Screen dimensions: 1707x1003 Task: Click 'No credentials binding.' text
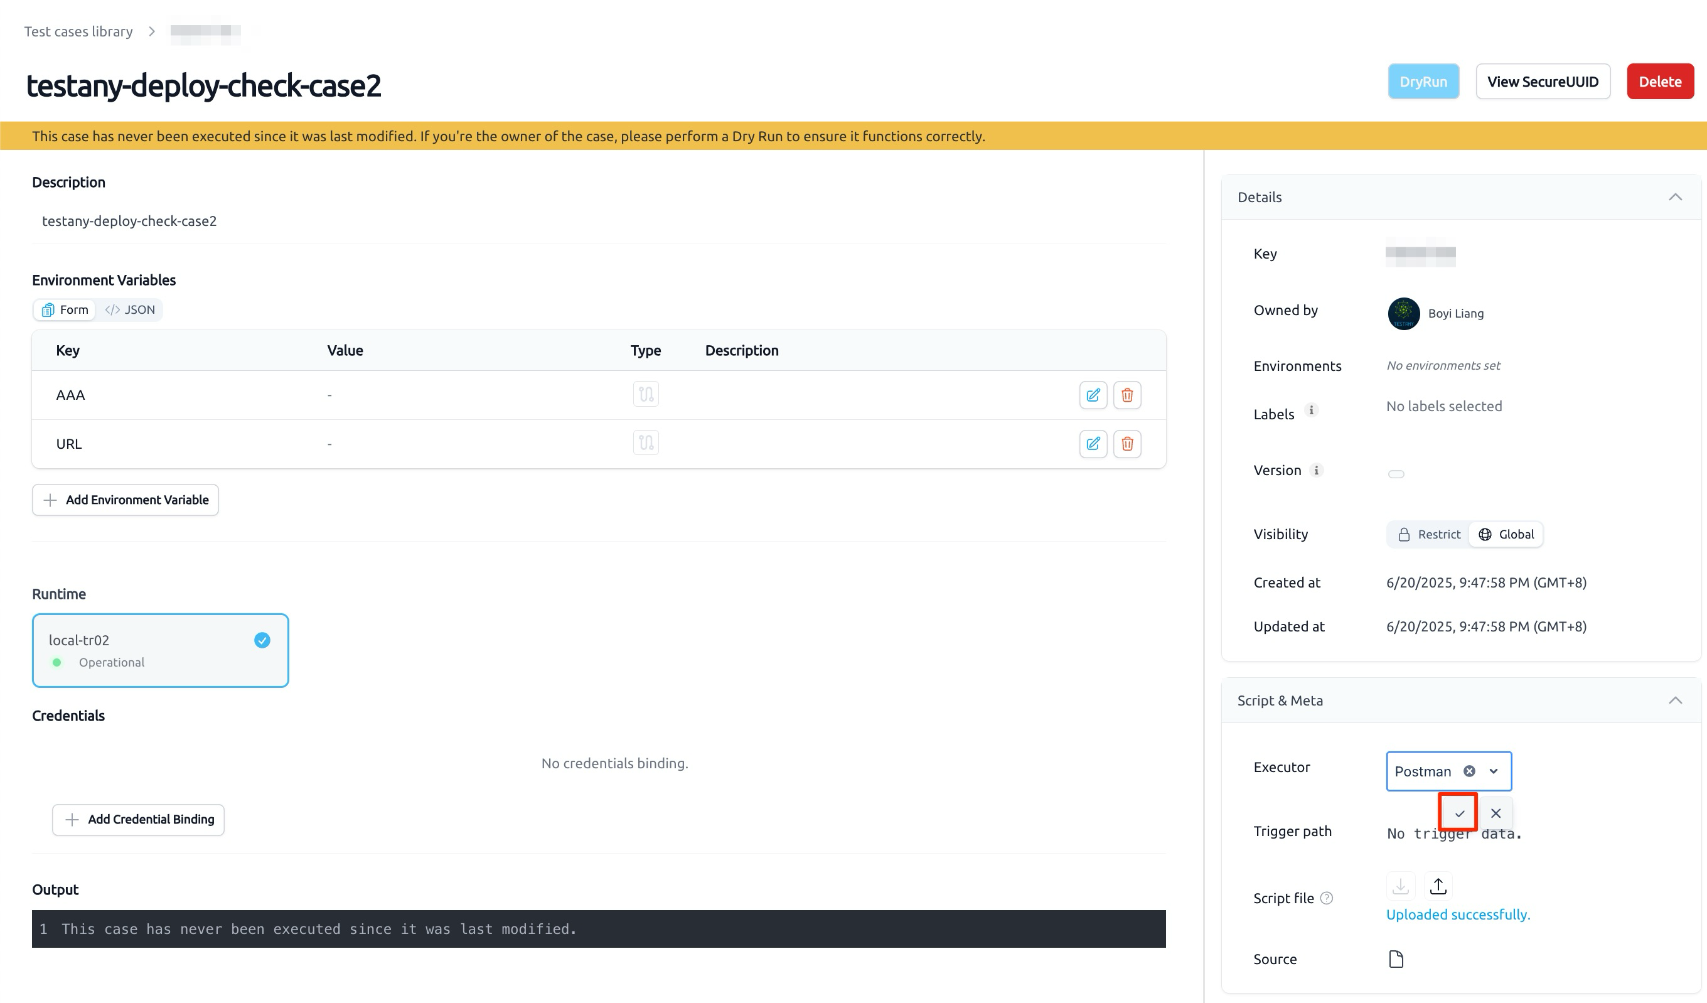coord(614,763)
